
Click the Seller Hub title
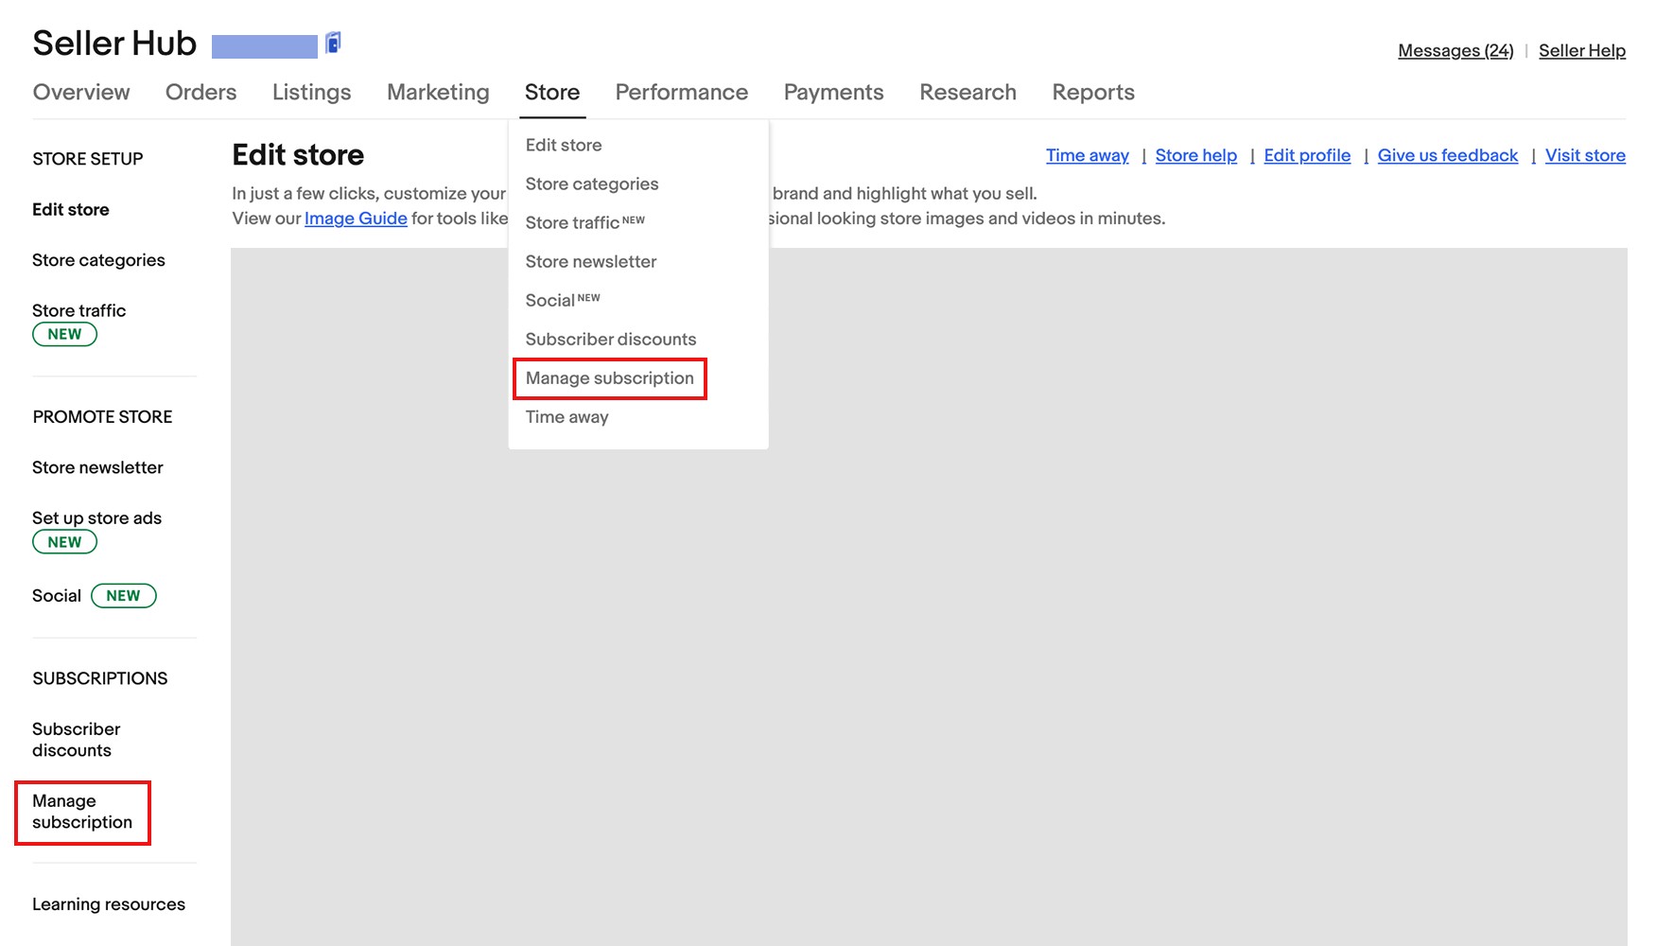[114, 44]
